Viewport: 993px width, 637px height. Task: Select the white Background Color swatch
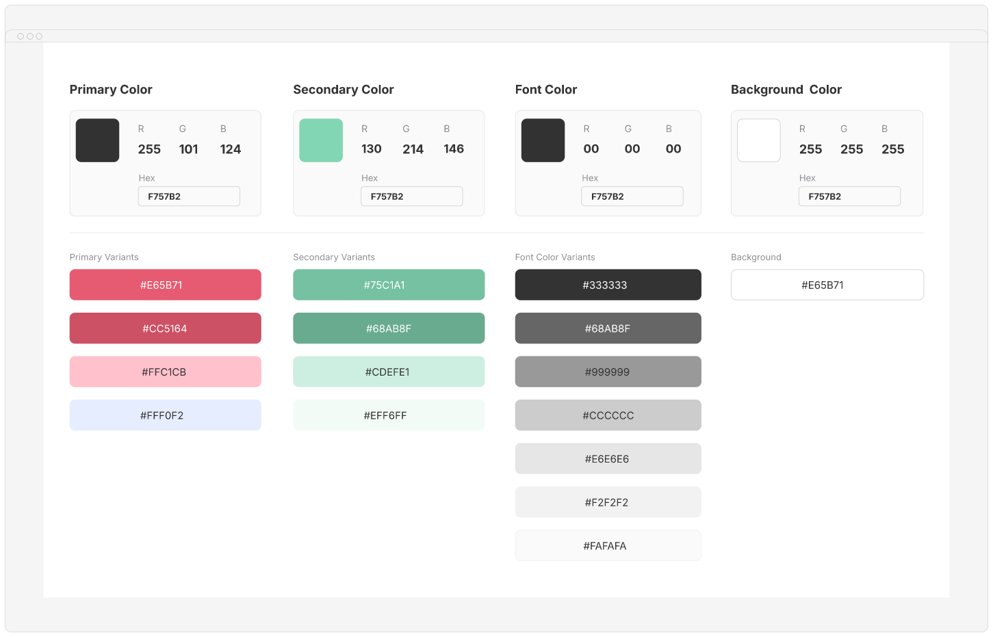point(758,140)
